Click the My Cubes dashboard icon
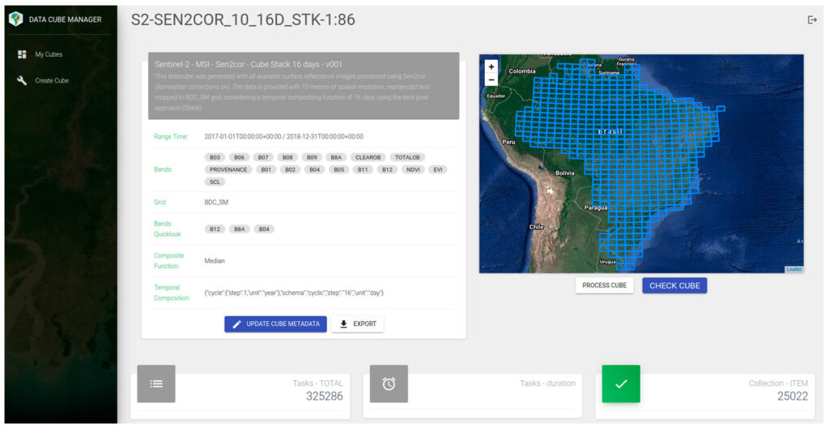This screenshot has height=428, width=829. tap(22, 54)
